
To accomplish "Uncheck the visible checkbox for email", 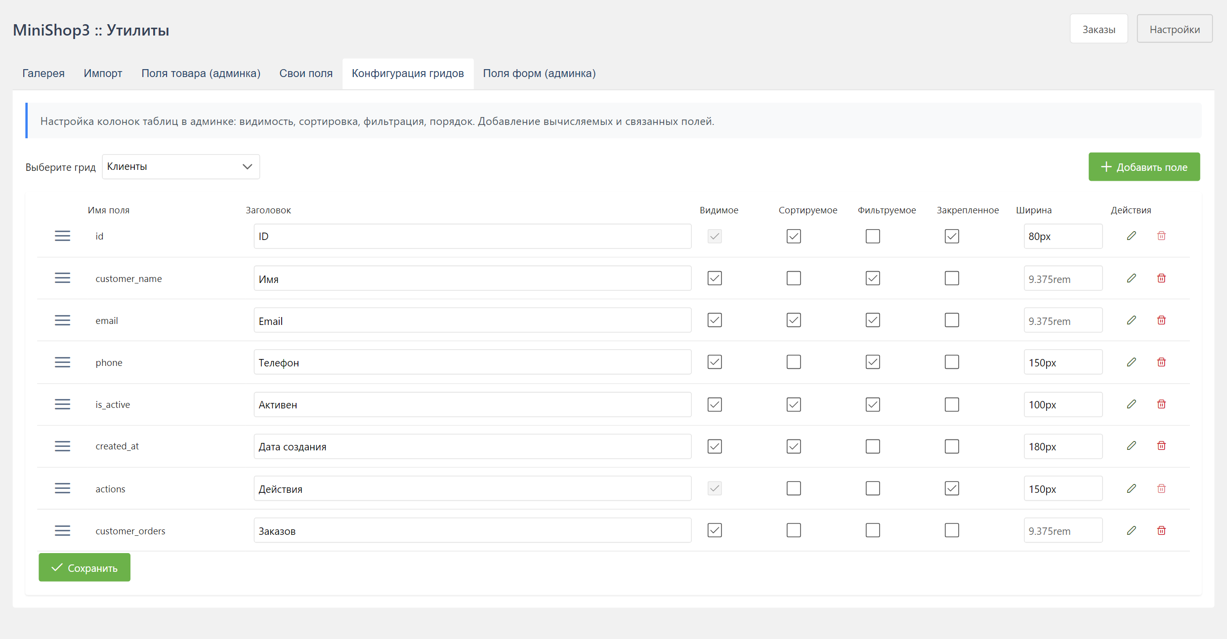I will [x=715, y=320].
